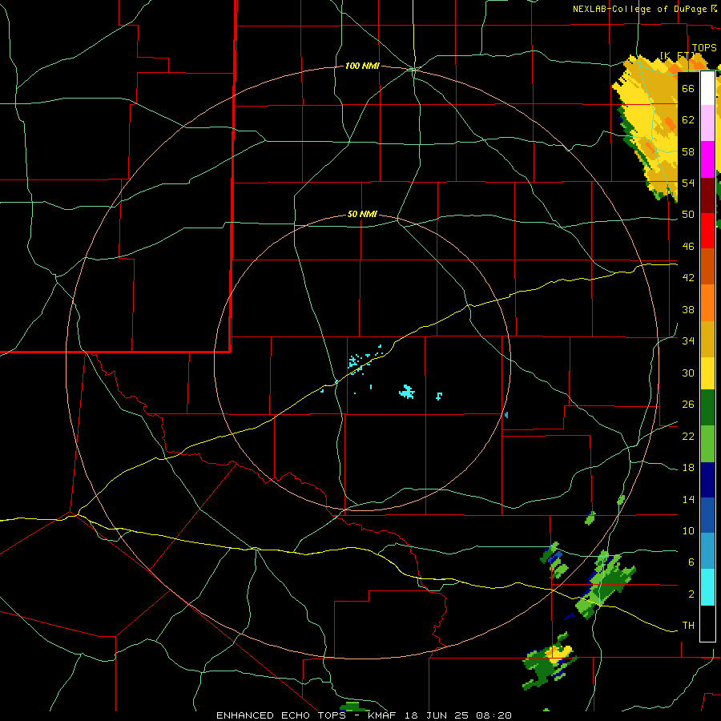This screenshot has width=721, height=721.
Task: Click the dark green 26 legend swatch
Action: 707,408
